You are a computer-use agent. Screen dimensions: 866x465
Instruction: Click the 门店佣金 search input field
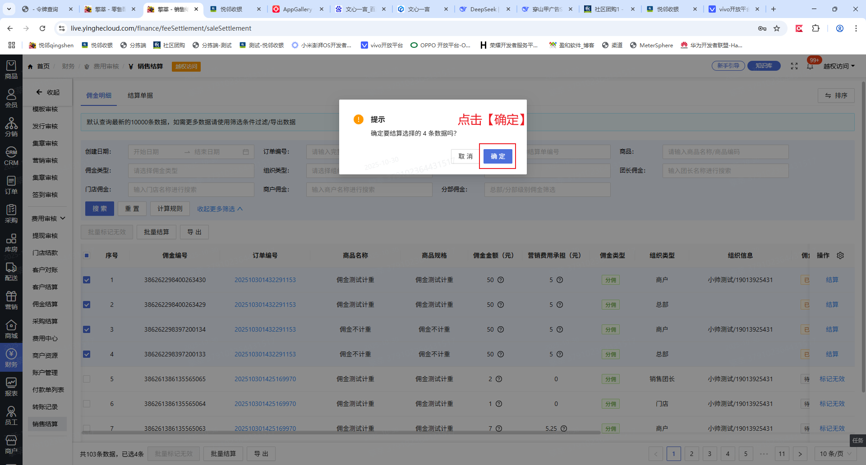pos(191,190)
